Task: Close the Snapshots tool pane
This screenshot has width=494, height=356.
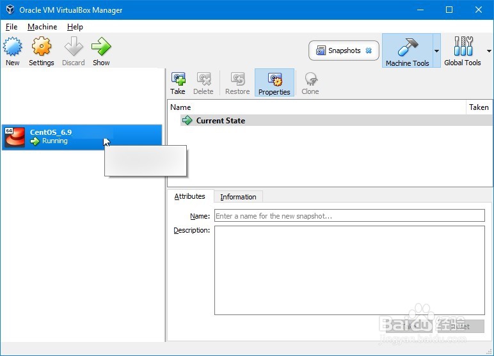Action: (369, 50)
